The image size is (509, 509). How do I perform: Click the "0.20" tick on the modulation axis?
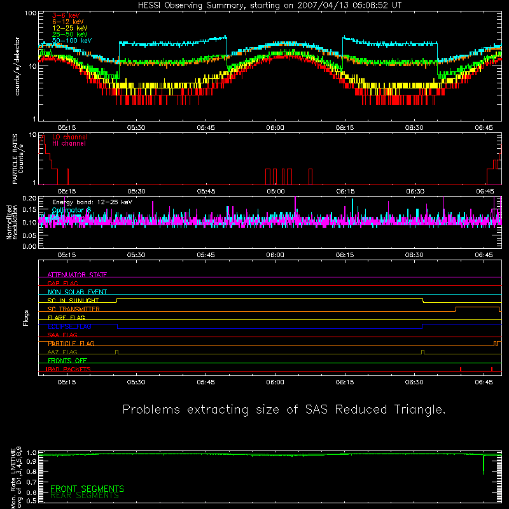point(29,199)
